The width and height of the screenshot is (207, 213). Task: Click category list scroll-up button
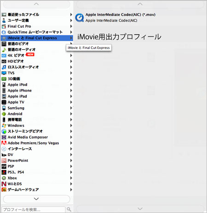tap(36, 5)
